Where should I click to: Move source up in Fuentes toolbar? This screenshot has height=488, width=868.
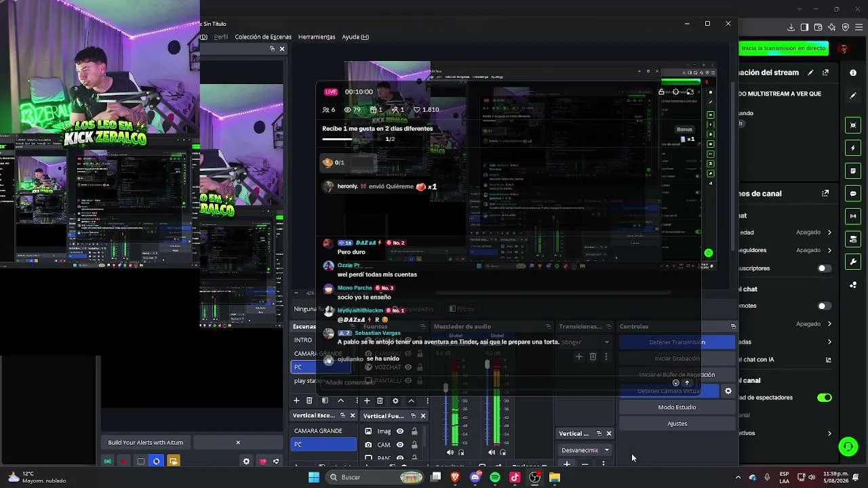pos(411,401)
